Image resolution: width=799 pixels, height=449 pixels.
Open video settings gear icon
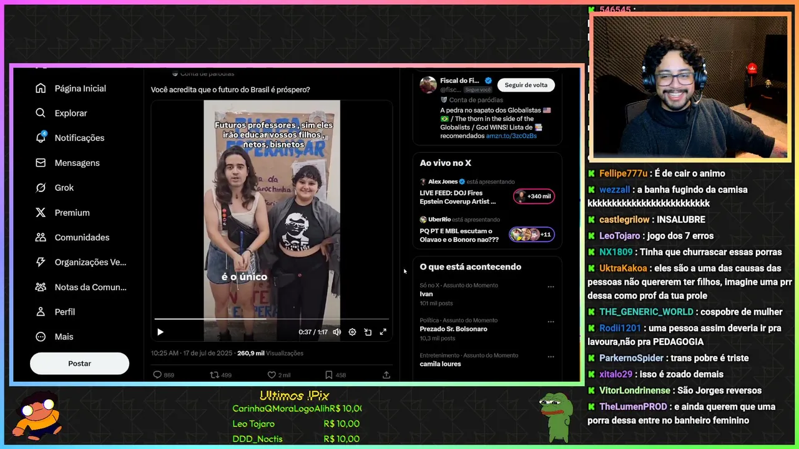352,332
